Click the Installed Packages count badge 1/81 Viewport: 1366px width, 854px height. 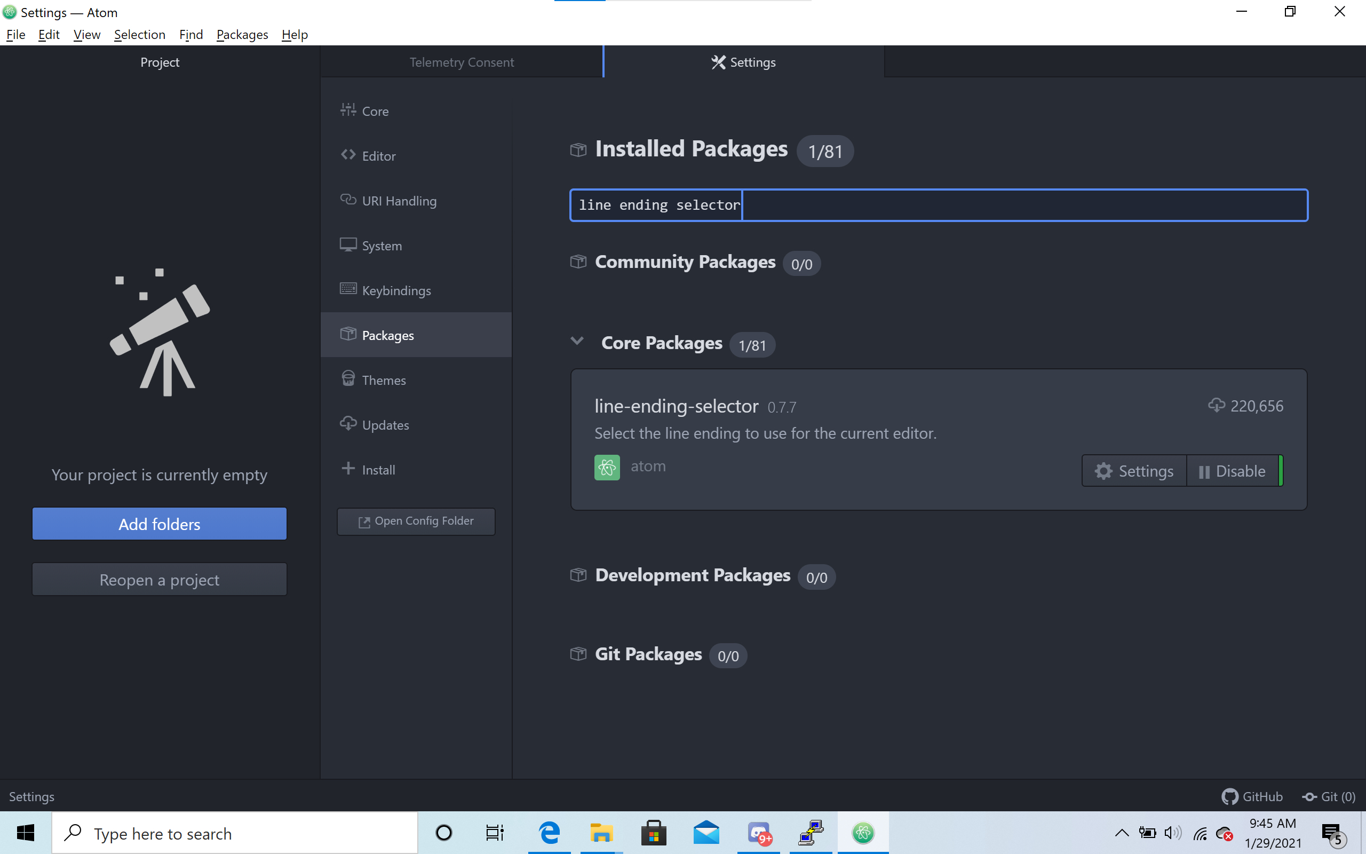[x=825, y=152]
